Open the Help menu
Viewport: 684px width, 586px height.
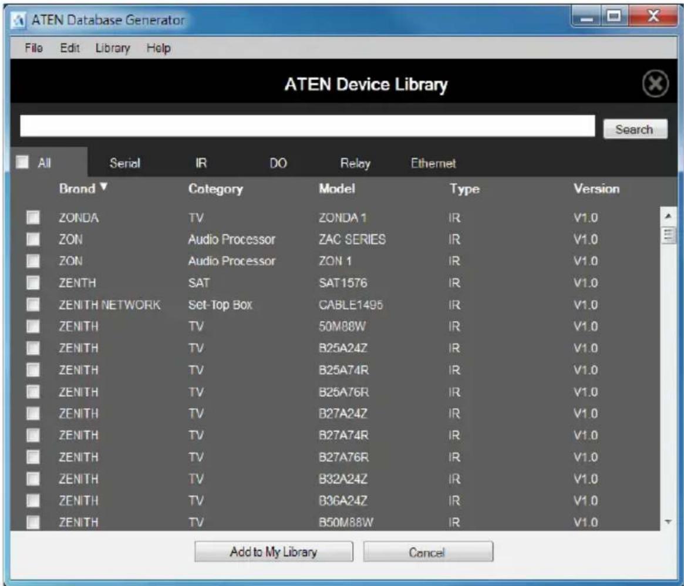coord(159,48)
